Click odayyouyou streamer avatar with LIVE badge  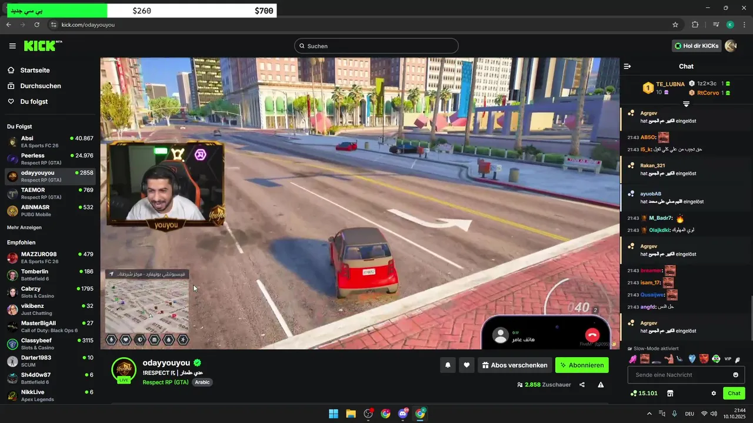point(124,371)
